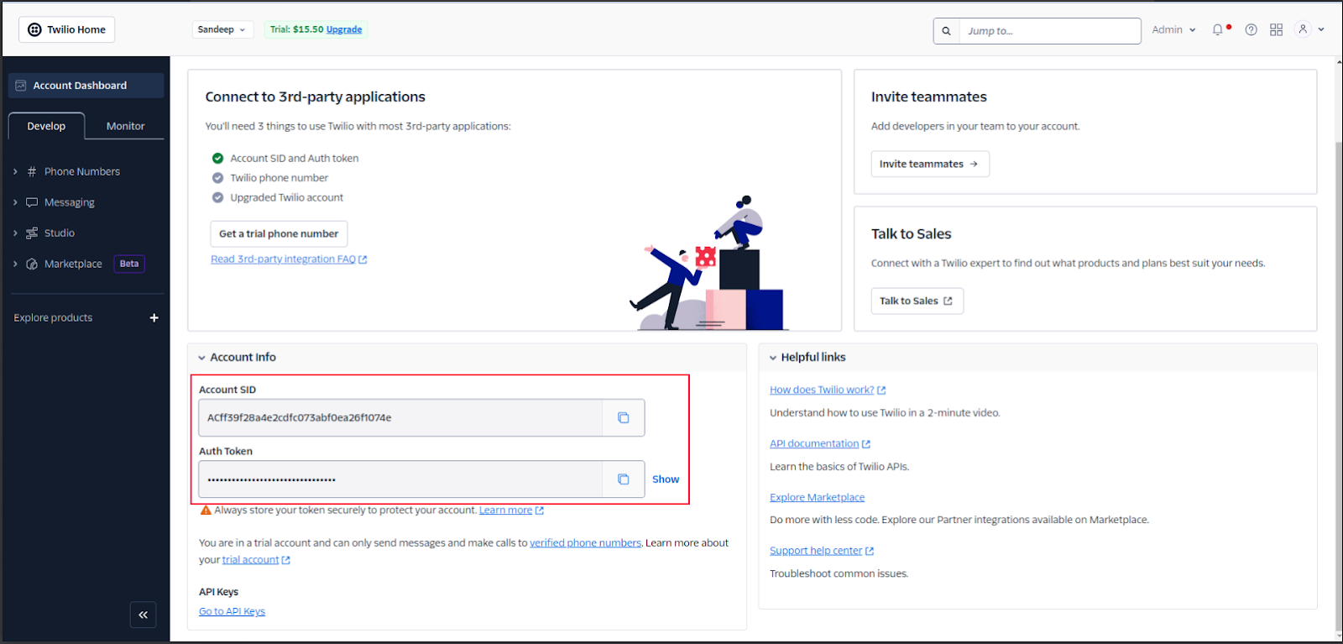Viewport: 1343px width, 644px height.
Task: Open the user profile menu icon
Action: (x=1303, y=29)
